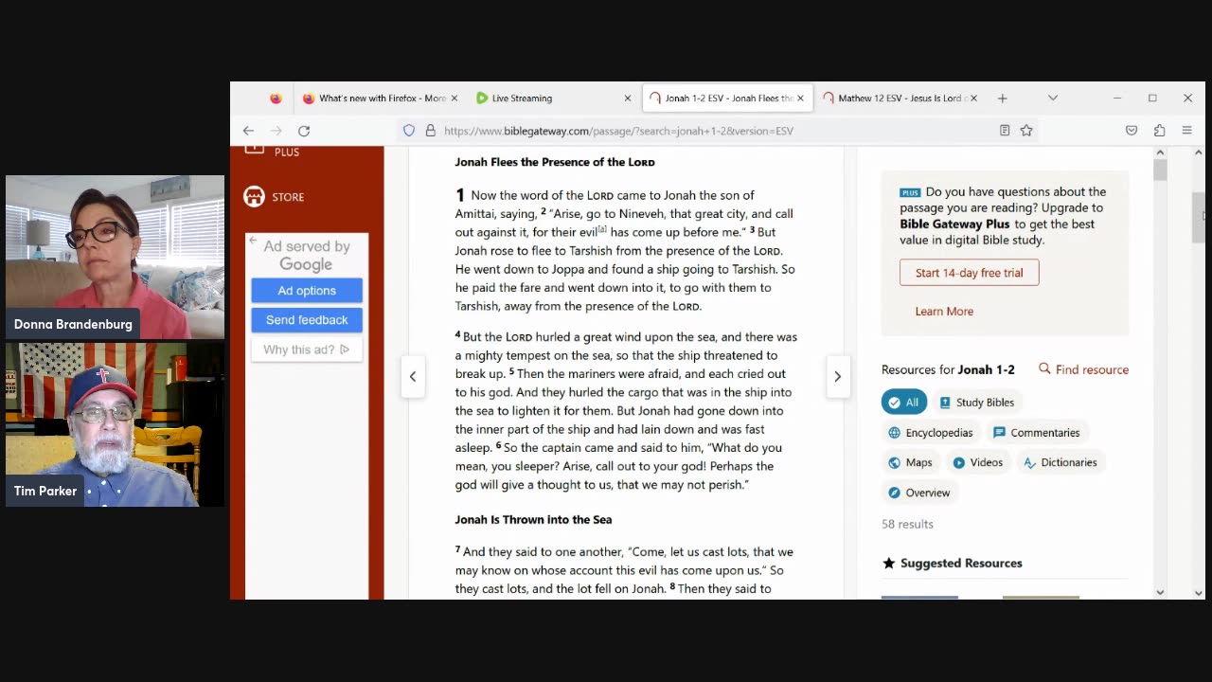Open the Firefox extensions menu
The width and height of the screenshot is (1212, 682).
[x=1159, y=131]
